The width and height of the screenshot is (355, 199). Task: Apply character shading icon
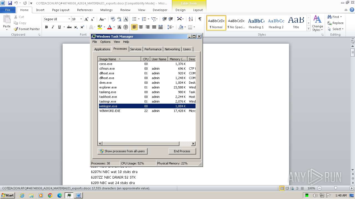click(119, 27)
